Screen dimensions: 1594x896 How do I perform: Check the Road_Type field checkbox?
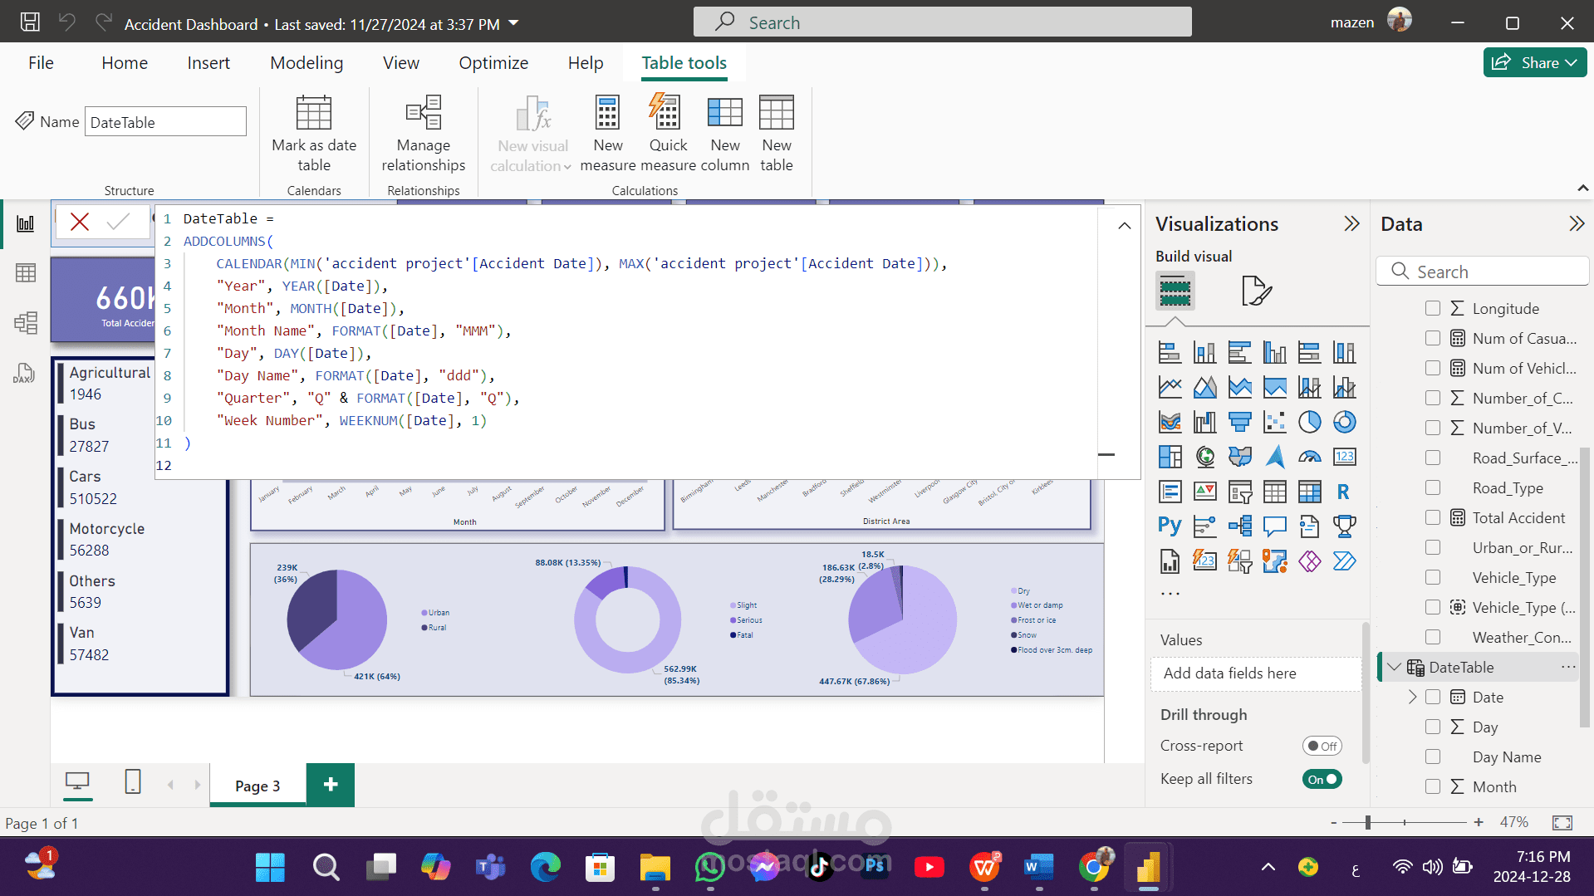click(1432, 487)
